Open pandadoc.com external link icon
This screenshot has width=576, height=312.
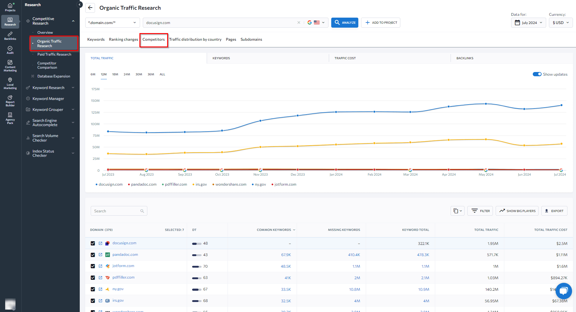(x=100, y=255)
